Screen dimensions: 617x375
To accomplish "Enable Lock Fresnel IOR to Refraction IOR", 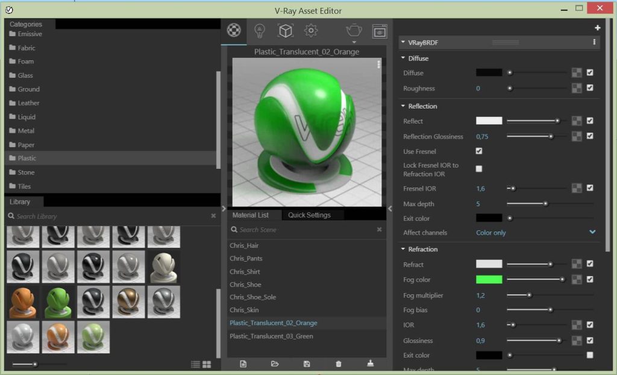I will pyautogui.click(x=479, y=169).
